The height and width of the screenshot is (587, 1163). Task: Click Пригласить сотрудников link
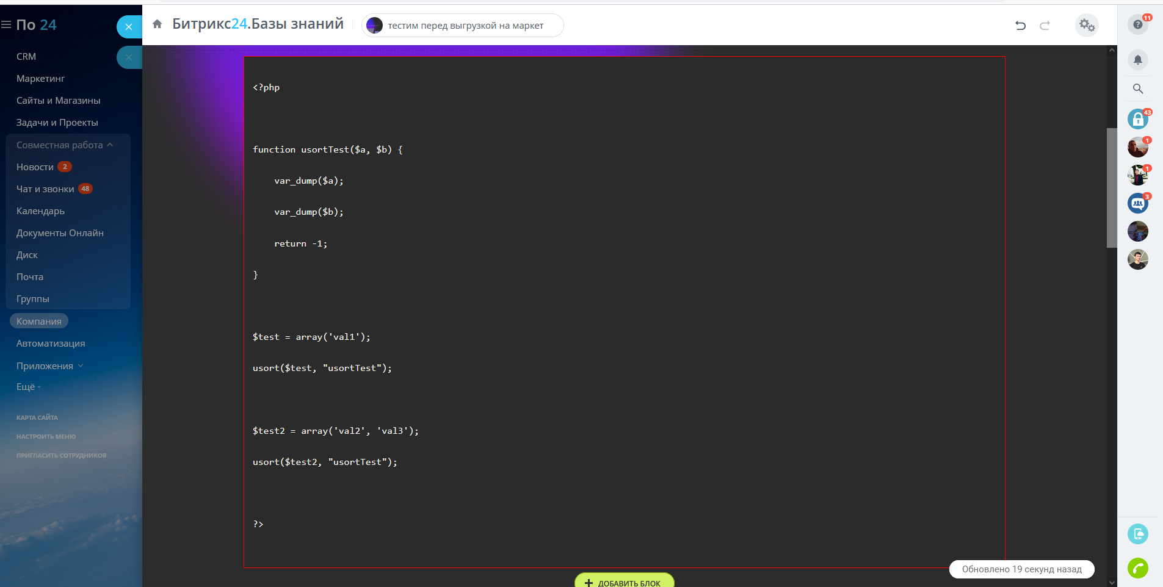point(61,455)
